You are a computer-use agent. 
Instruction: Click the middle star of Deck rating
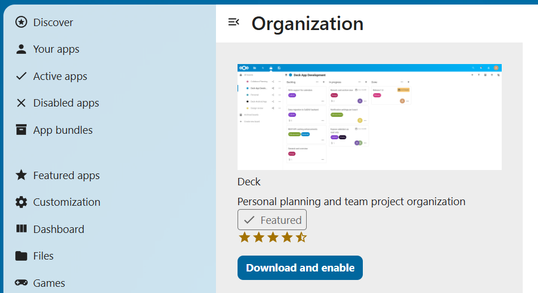click(273, 237)
